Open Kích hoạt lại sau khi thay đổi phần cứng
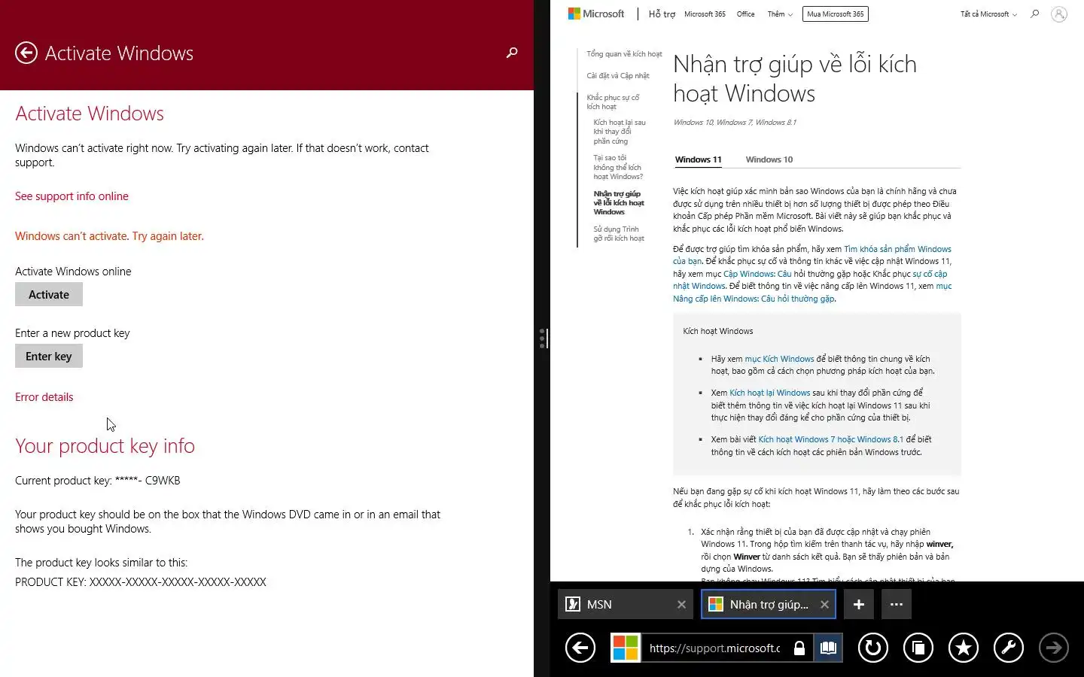Viewport: 1084px width, 677px height. 619,132
